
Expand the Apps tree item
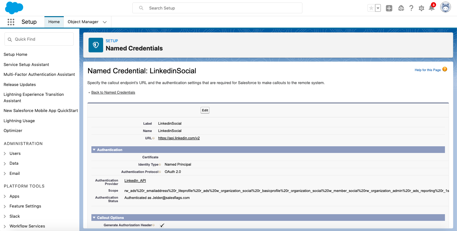click(5, 196)
